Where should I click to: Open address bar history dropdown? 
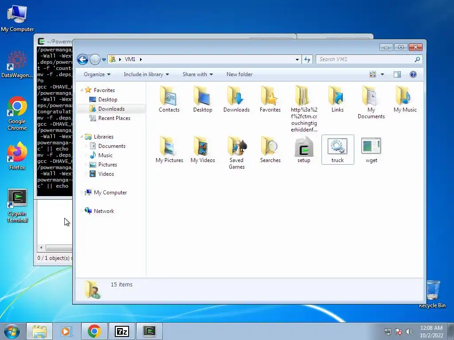pos(297,60)
